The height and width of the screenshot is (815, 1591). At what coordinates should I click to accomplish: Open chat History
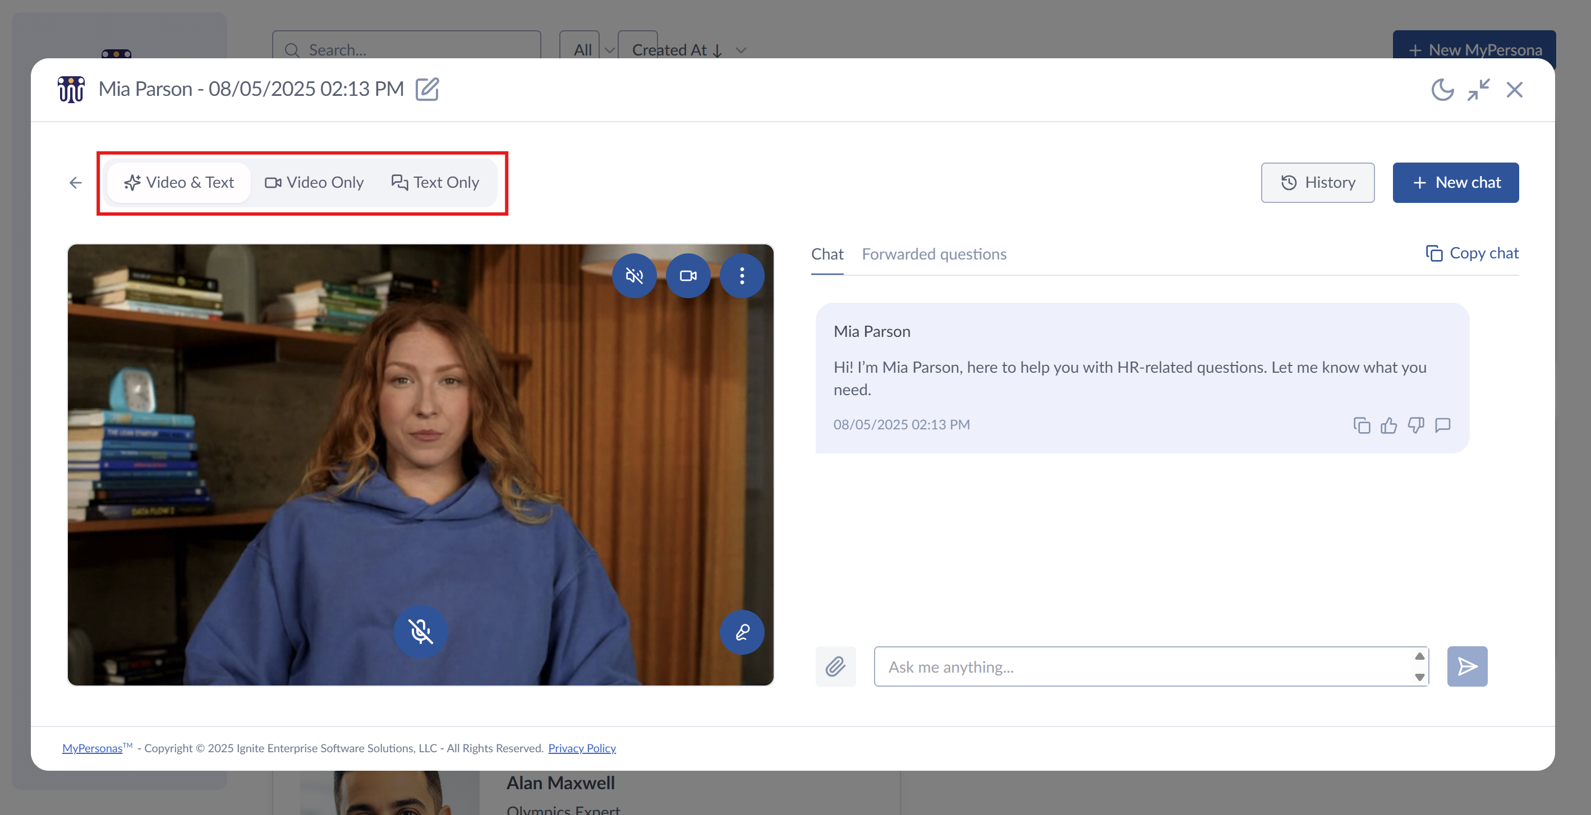point(1317,183)
